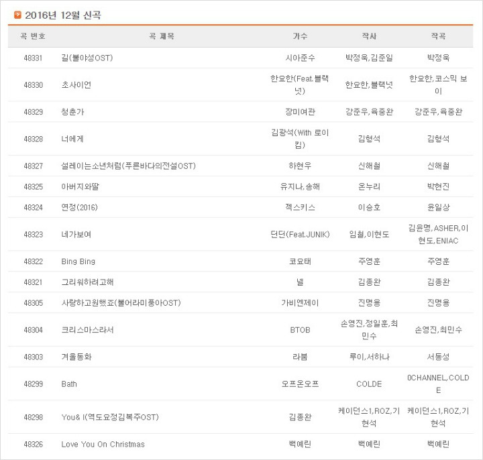Click the '작사' column header
The image size is (483, 460).
point(369,36)
